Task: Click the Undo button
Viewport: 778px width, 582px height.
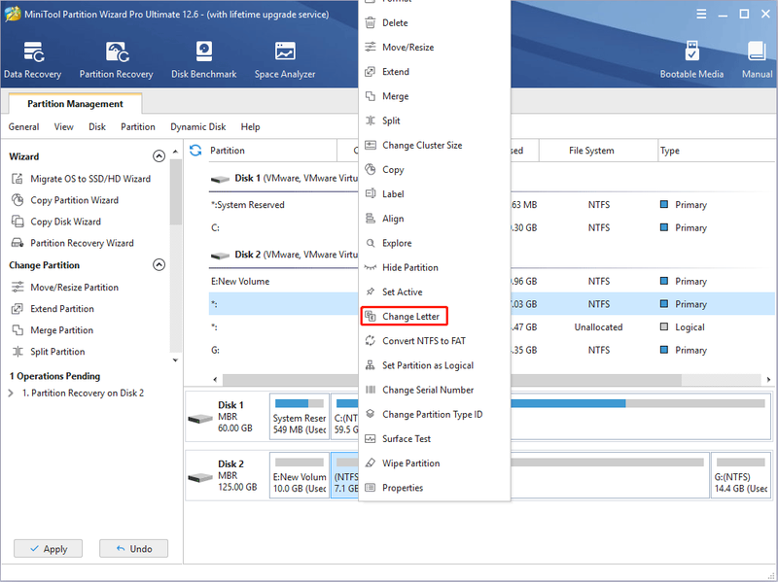Action: [x=133, y=549]
